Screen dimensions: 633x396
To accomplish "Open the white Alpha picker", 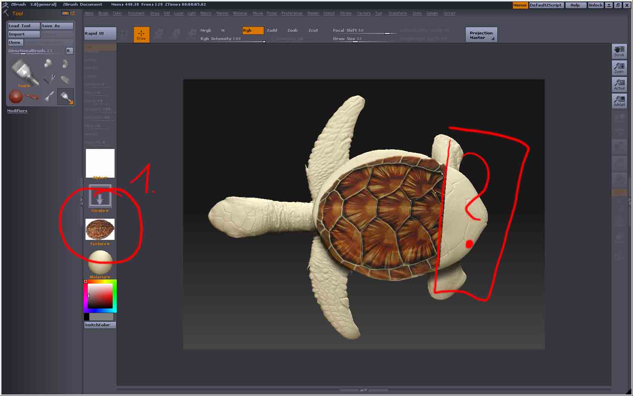I will pyautogui.click(x=100, y=163).
